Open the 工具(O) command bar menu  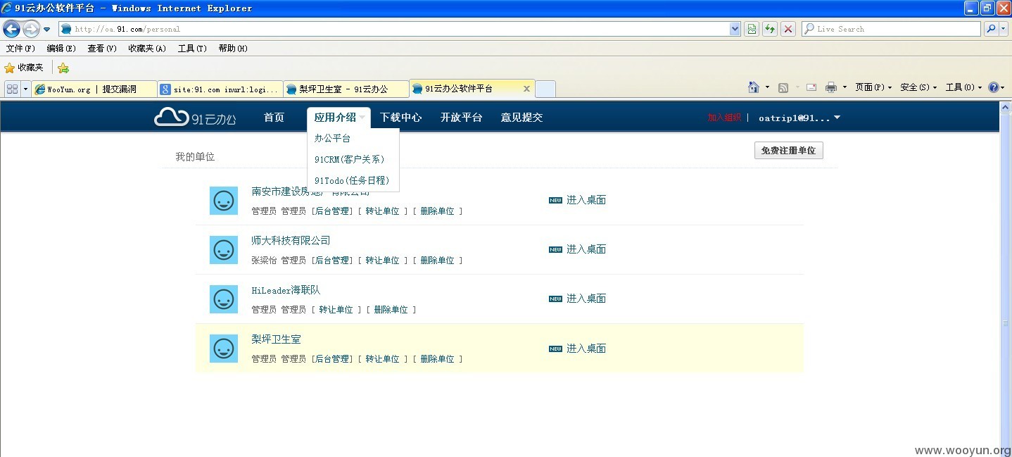963,87
